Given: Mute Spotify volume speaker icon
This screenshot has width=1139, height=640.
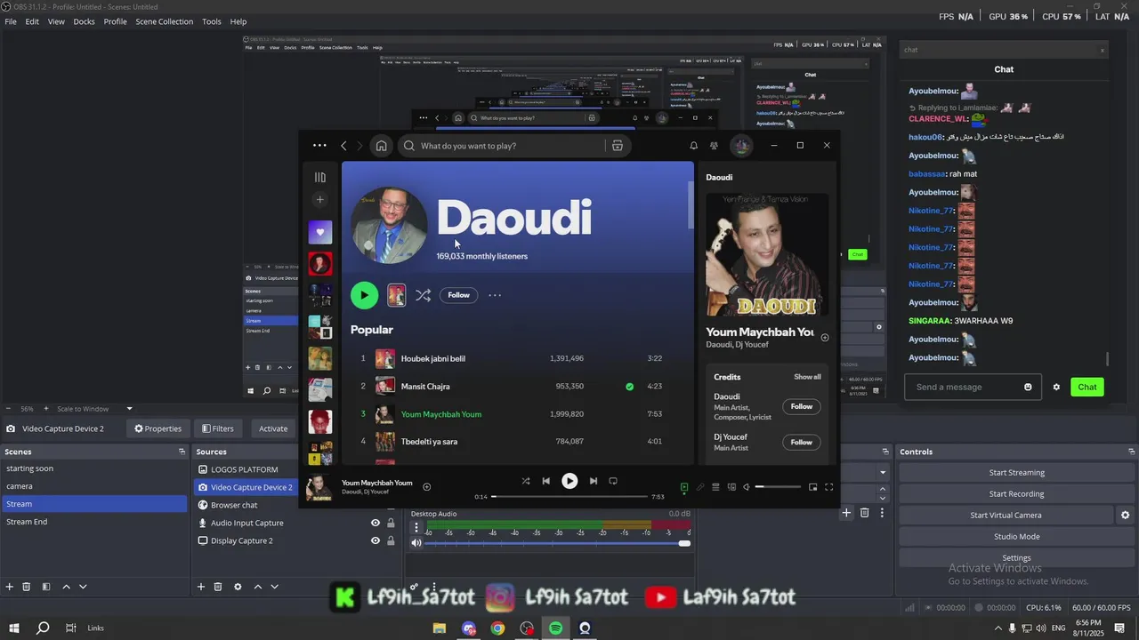Looking at the screenshot, I should [747, 487].
